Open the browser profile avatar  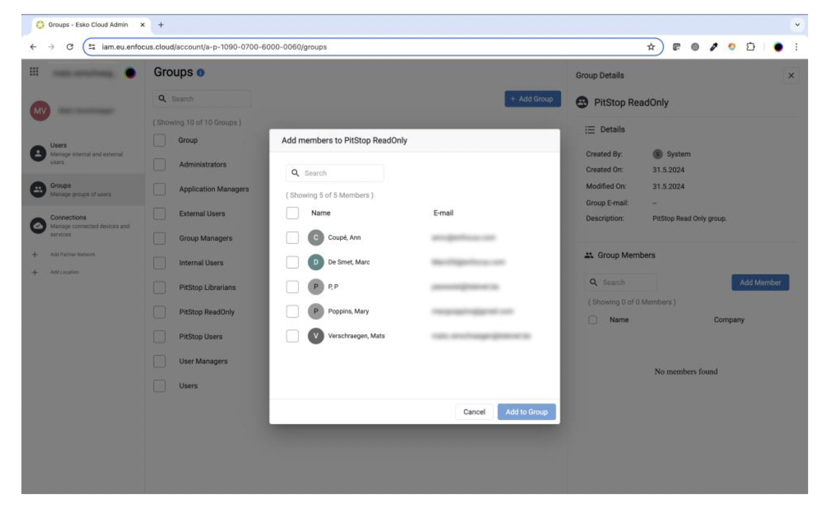point(778,47)
